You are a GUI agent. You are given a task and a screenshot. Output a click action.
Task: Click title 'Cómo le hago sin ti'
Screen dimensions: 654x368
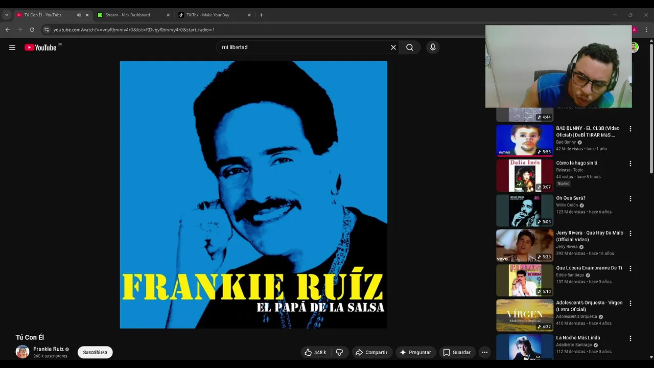click(577, 163)
